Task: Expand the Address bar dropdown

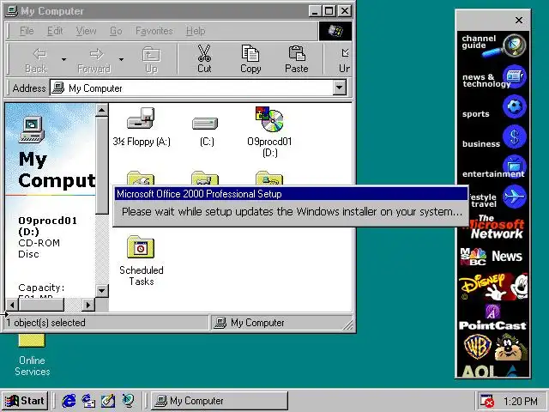Action: tap(340, 88)
